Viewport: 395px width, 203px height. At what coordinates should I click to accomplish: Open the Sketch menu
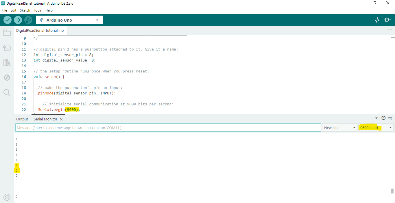(x=25, y=10)
